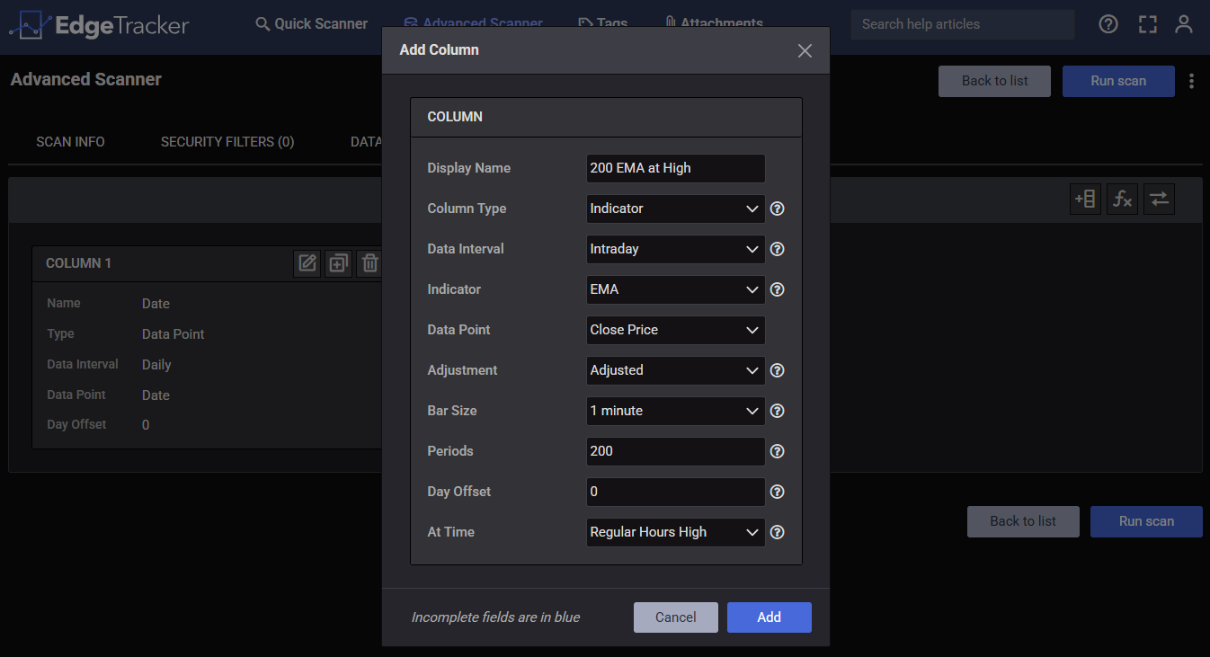1210x657 pixels.
Task: Expand the Column Type dropdown
Action: (675, 209)
